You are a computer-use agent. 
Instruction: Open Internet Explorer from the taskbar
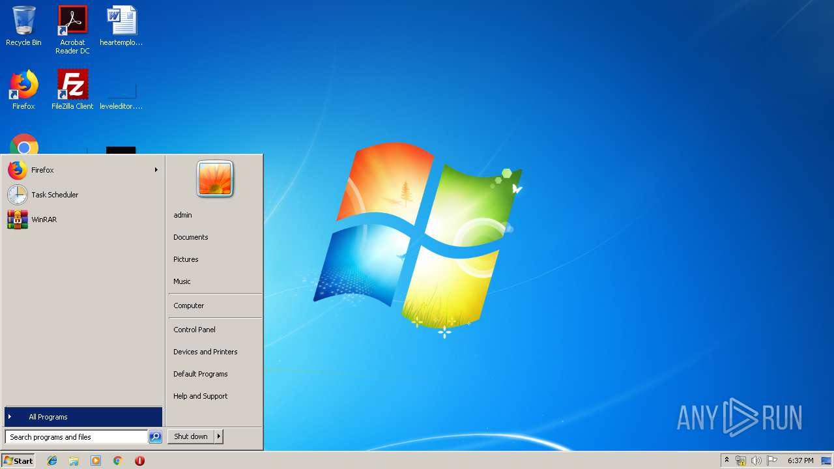[x=52, y=461]
